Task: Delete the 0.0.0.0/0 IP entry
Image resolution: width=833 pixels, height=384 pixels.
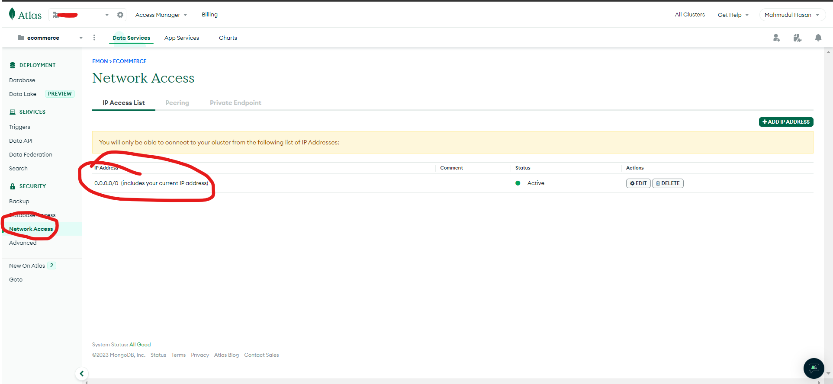Action: click(668, 183)
